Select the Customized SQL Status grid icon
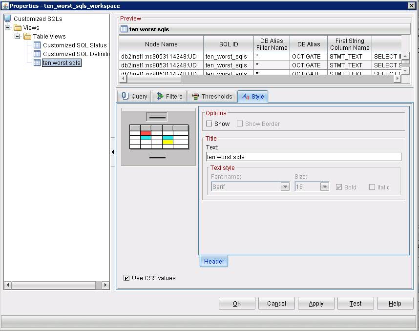The width and height of the screenshot is (419, 331). coord(37,45)
